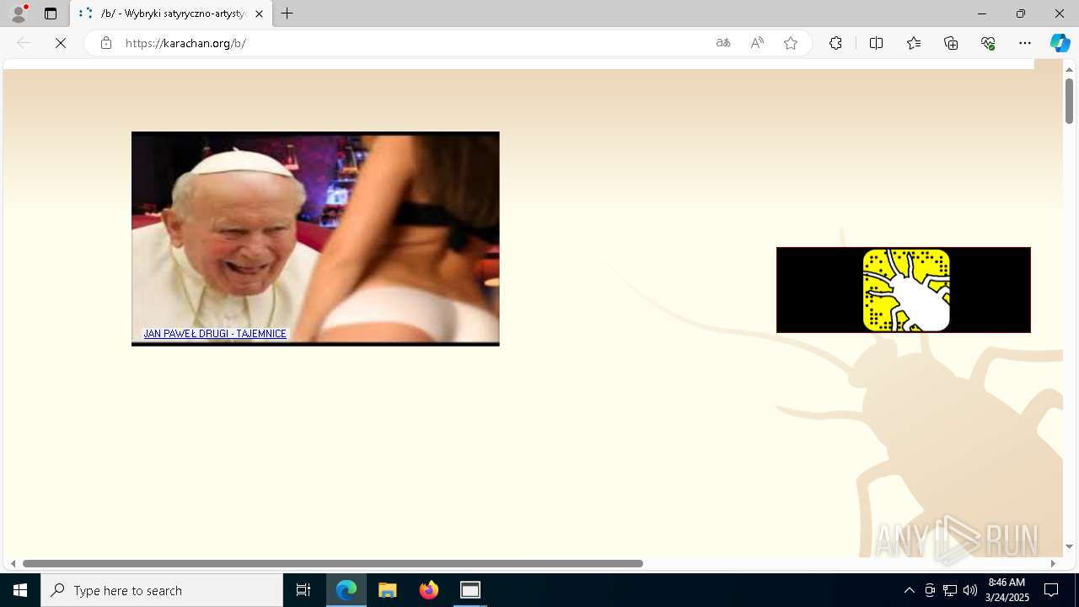The width and height of the screenshot is (1079, 607).
Task: Open File Explorer from taskbar
Action: point(388,590)
